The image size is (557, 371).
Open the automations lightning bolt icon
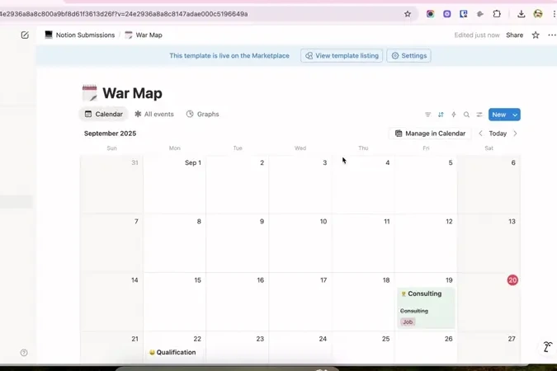pos(454,115)
